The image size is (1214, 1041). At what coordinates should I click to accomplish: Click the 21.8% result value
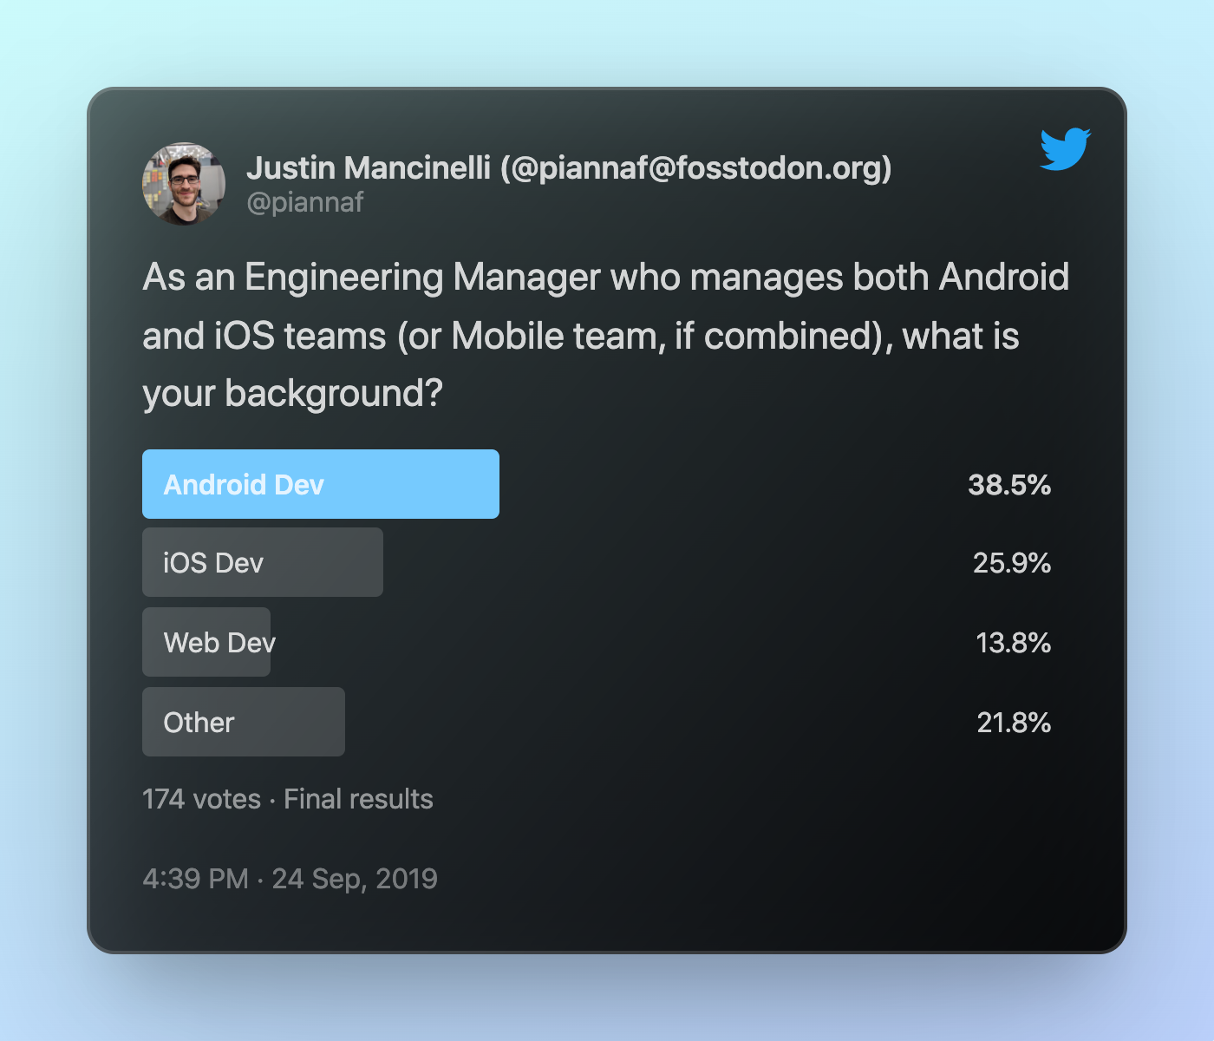(x=1014, y=723)
